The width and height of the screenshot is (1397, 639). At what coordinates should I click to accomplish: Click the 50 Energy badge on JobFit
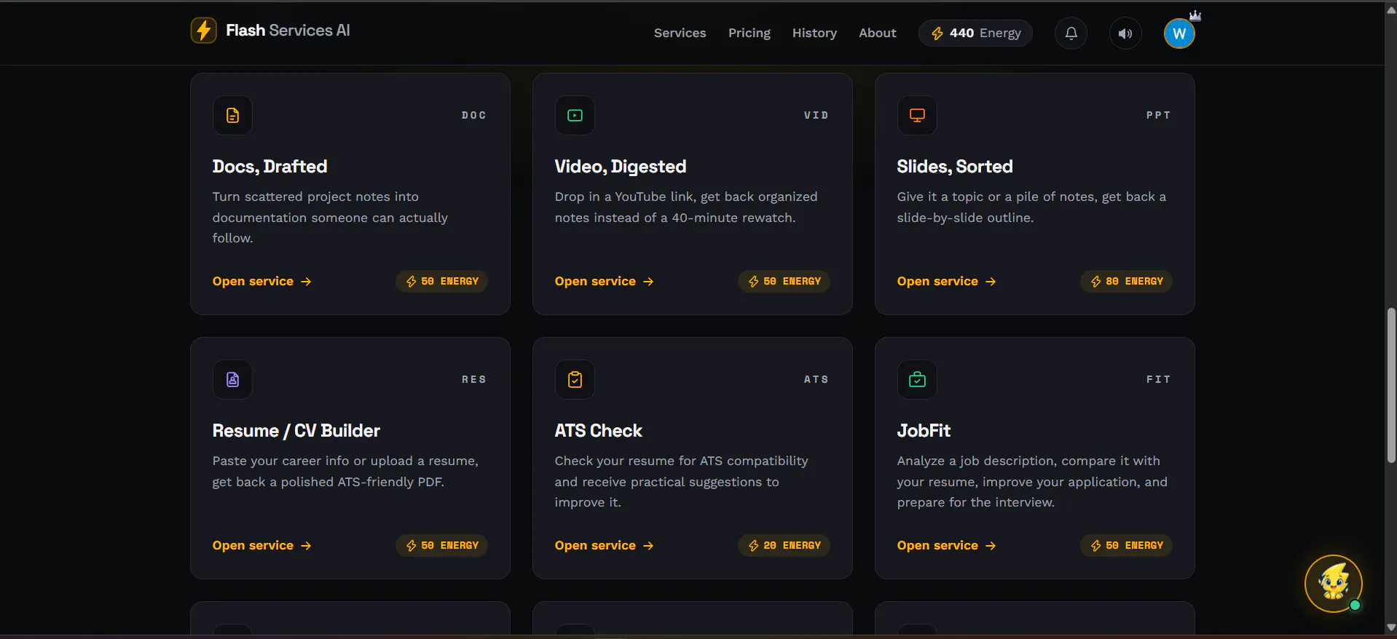pyautogui.click(x=1126, y=546)
